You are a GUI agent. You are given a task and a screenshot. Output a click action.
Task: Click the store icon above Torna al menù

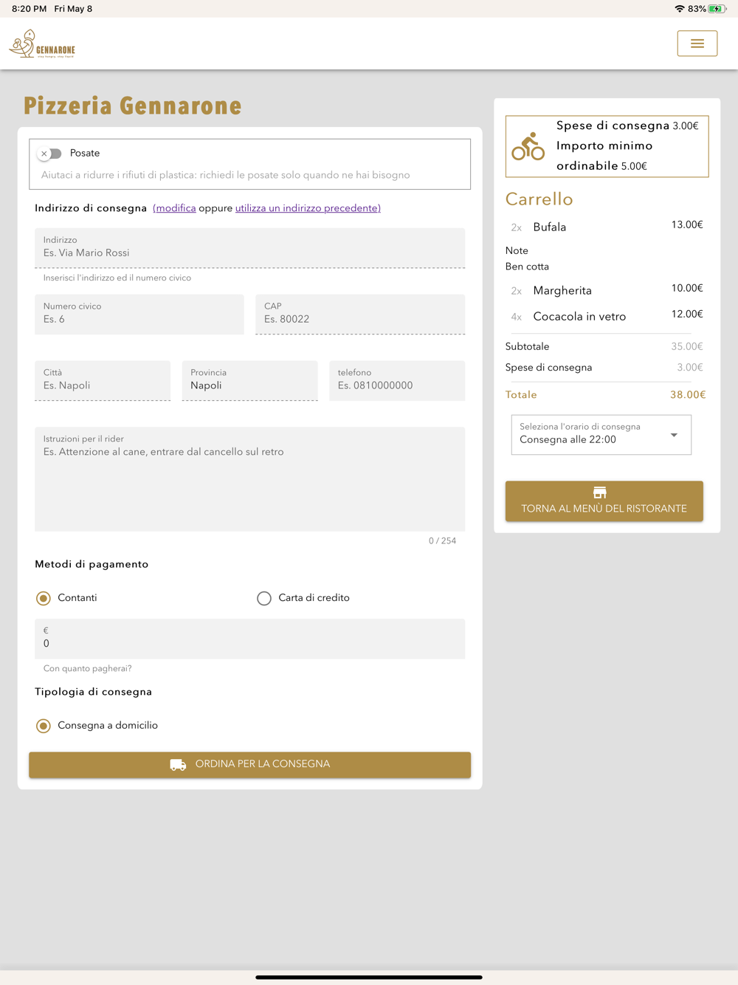pyautogui.click(x=600, y=492)
